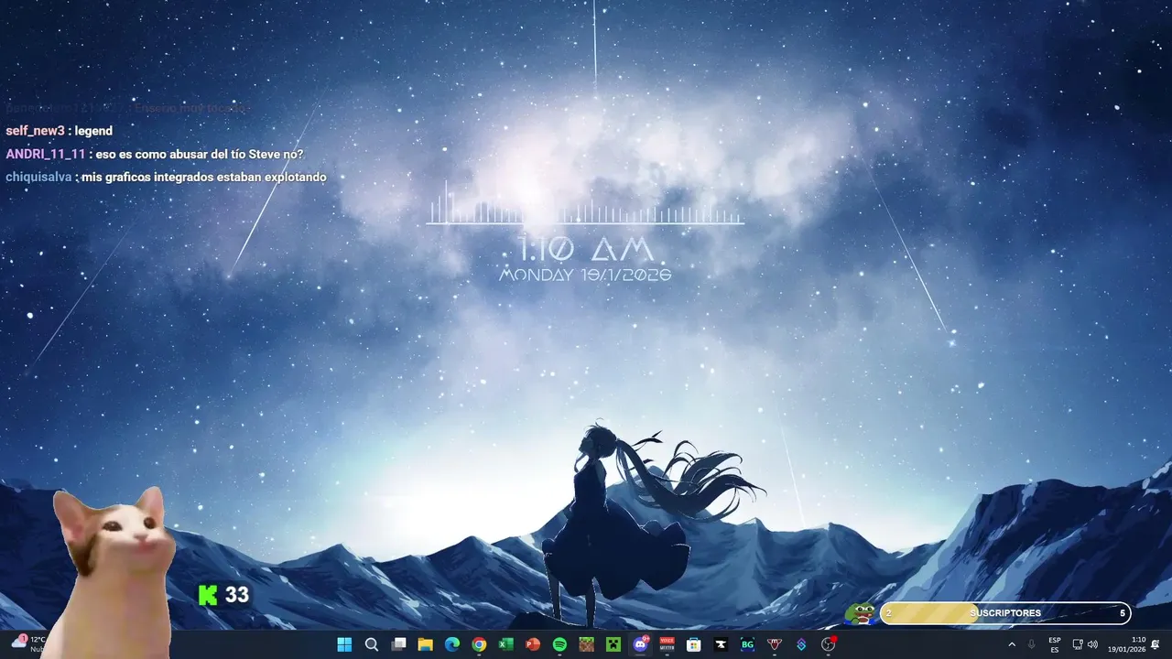The height and width of the screenshot is (659, 1172).
Task: Open the ESP ES language switcher
Action: pyautogui.click(x=1055, y=644)
